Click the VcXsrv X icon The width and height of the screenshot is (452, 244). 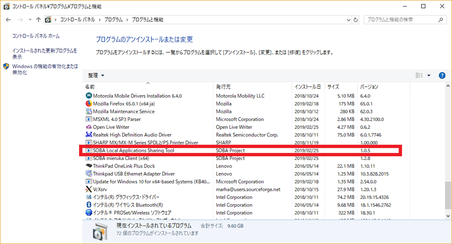pyautogui.click(x=89, y=189)
